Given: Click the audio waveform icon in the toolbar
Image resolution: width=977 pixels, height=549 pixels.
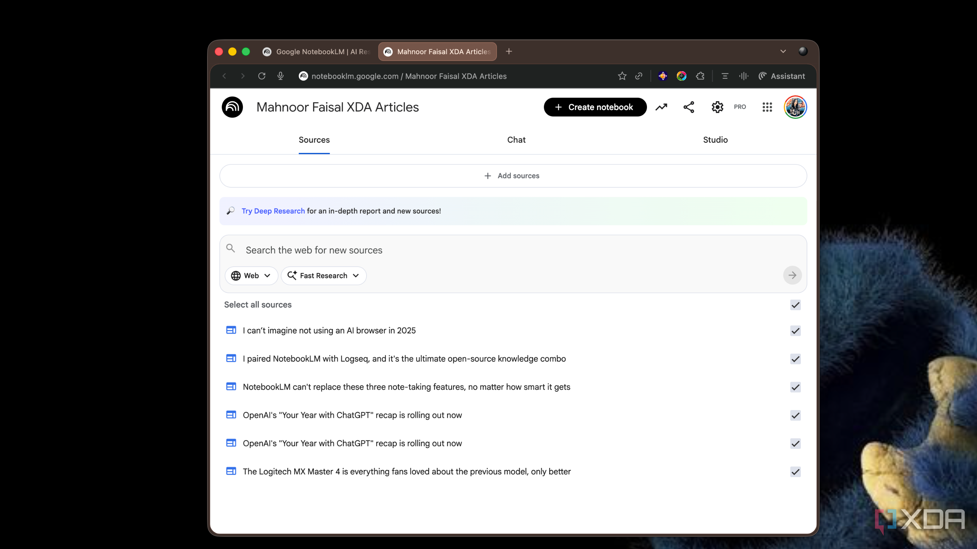Looking at the screenshot, I should click(x=743, y=76).
